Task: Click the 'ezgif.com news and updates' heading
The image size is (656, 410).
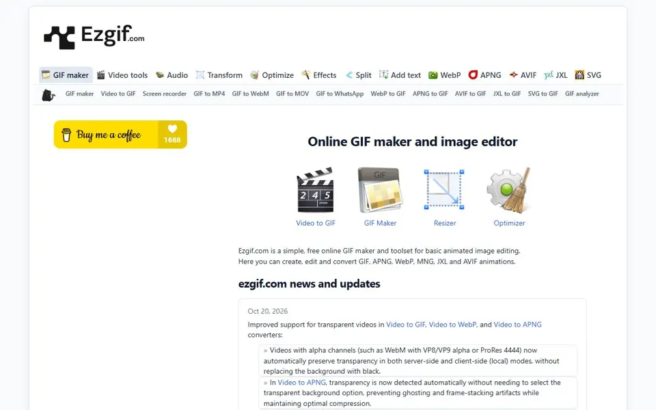Action: coord(309,284)
